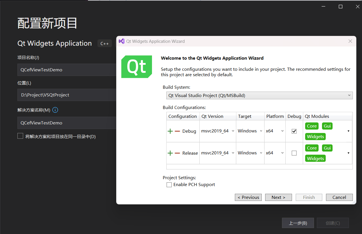Click the 'Qt Widgets Application' template title
The width and height of the screenshot is (362, 234).
pyautogui.click(x=55, y=43)
